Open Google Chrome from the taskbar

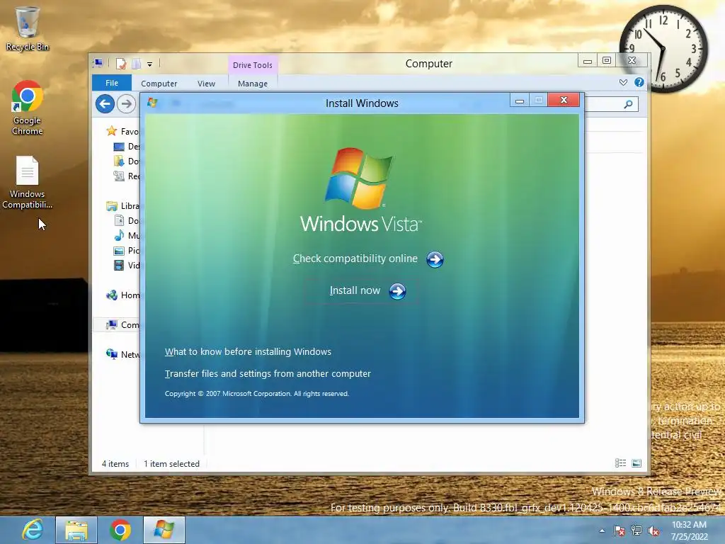pos(120,530)
